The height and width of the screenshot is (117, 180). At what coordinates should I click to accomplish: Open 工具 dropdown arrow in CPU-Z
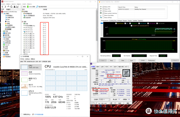(x=115, y=103)
